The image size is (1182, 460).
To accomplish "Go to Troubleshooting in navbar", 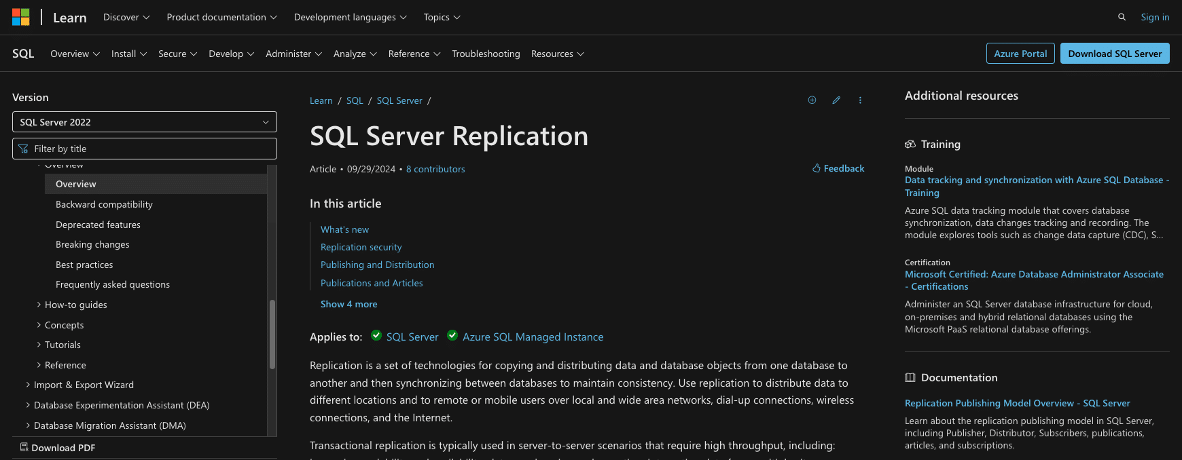I will 486,54.
